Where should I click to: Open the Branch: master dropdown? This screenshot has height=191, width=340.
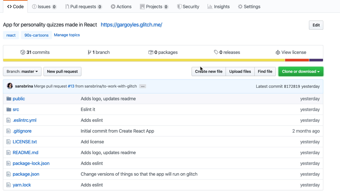pos(22,71)
